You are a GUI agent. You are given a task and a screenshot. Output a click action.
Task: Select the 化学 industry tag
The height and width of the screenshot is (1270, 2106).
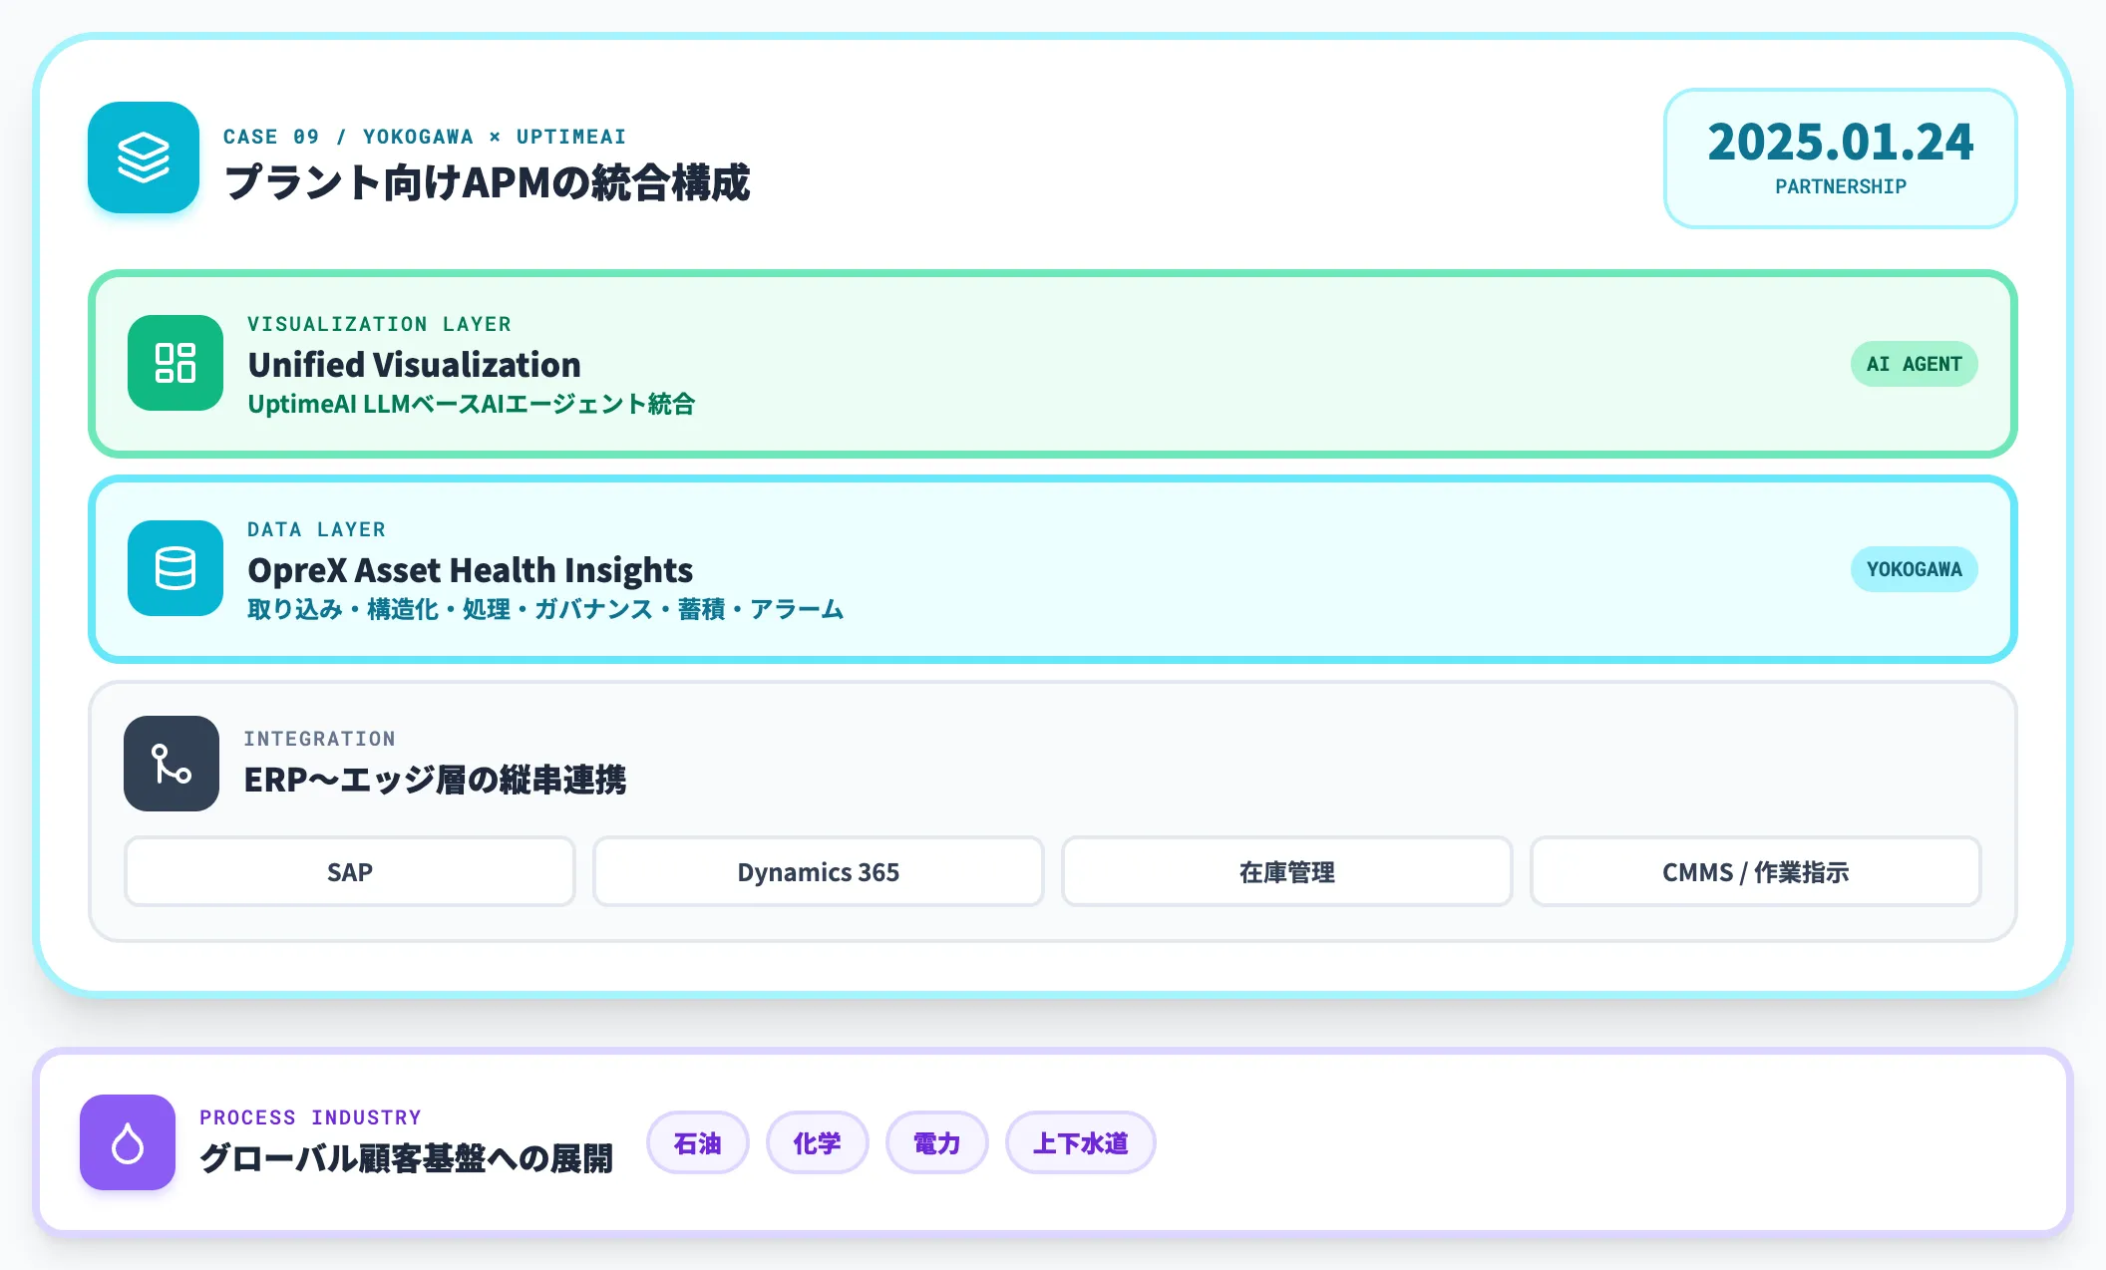click(x=818, y=1142)
